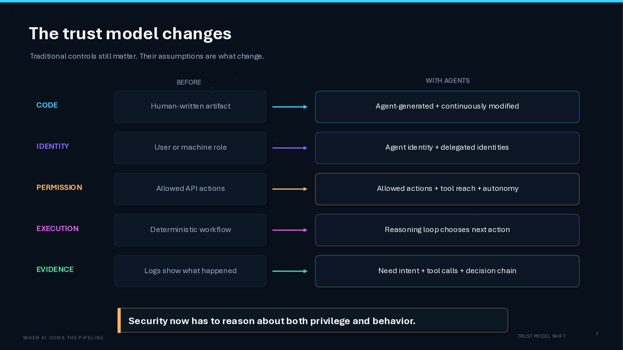Select the slide title 'The trust model changes'
The height and width of the screenshot is (350, 623).
point(130,34)
